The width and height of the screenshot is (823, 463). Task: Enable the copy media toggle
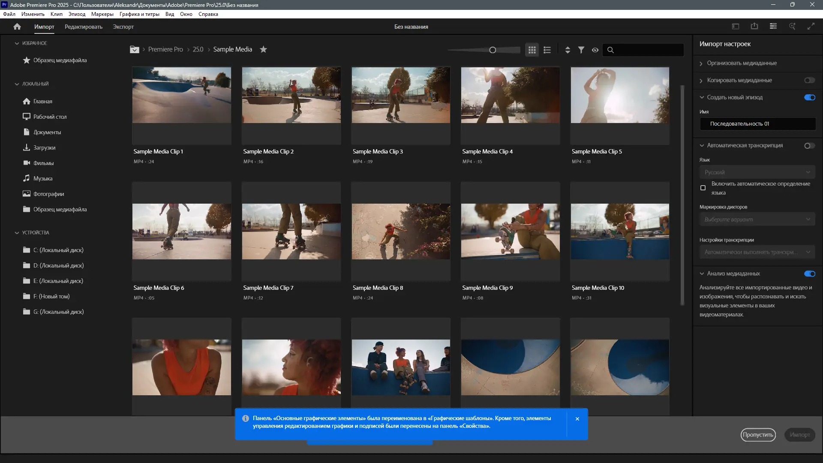[x=809, y=80]
